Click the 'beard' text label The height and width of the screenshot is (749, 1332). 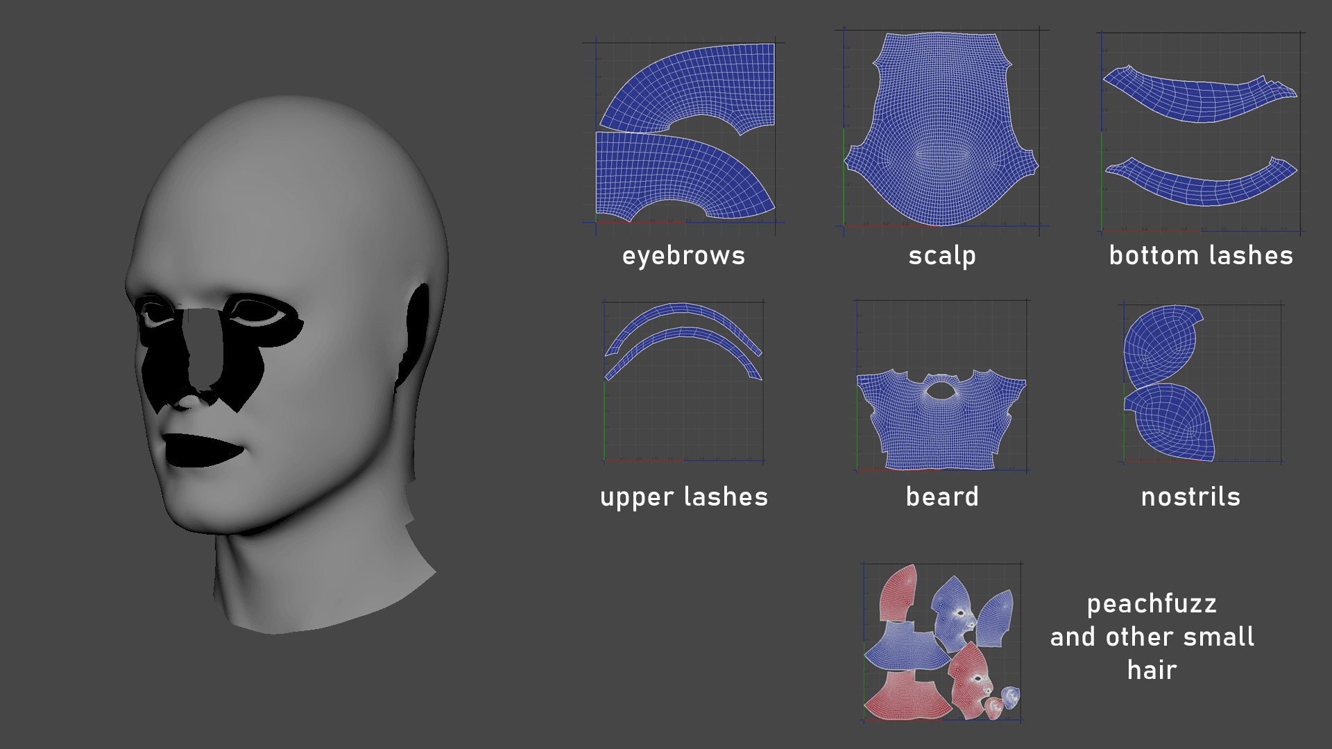click(x=941, y=497)
